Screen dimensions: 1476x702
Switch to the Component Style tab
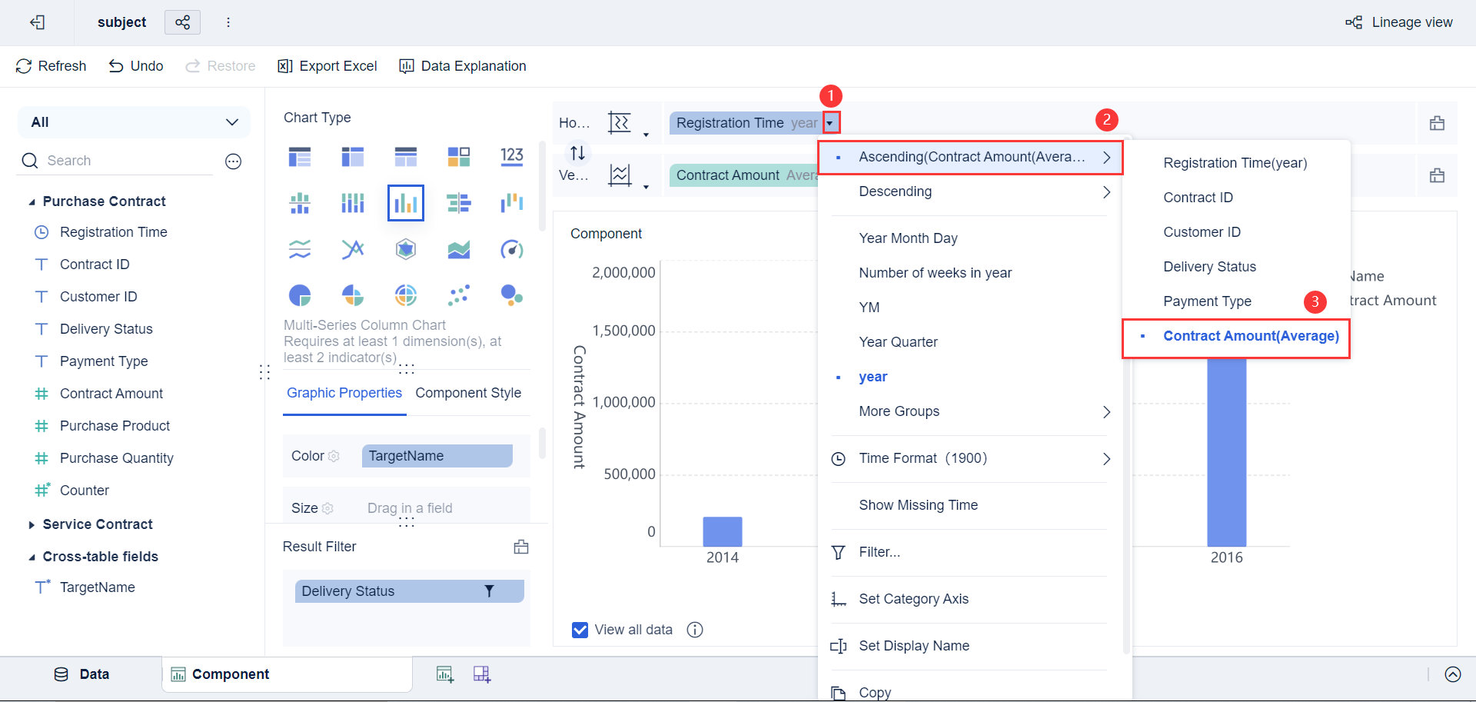468,393
